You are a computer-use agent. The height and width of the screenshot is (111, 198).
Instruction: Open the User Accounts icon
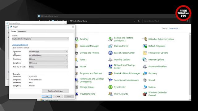(x=110, y=94)
